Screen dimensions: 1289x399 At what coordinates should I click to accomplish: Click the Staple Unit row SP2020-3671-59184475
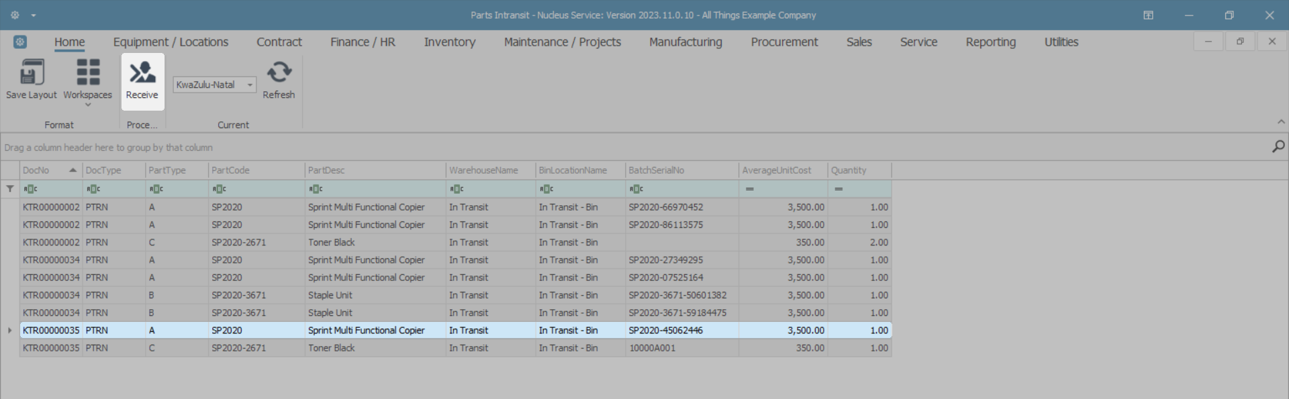click(x=455, y=312)
